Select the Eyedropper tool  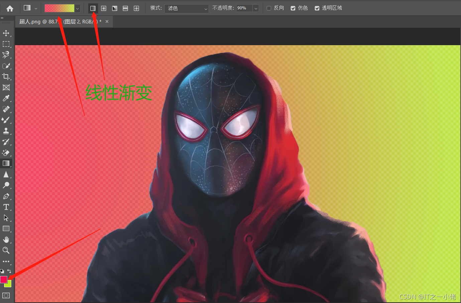point(6,98)
